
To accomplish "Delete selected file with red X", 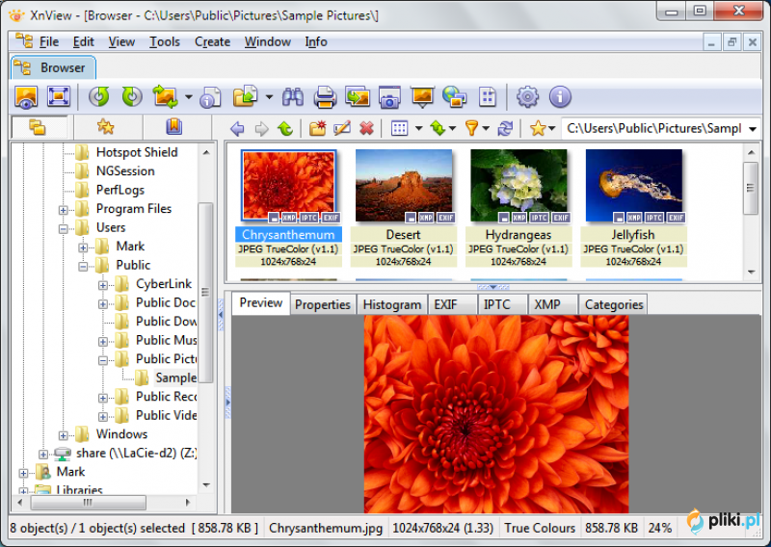I will 366,129.
